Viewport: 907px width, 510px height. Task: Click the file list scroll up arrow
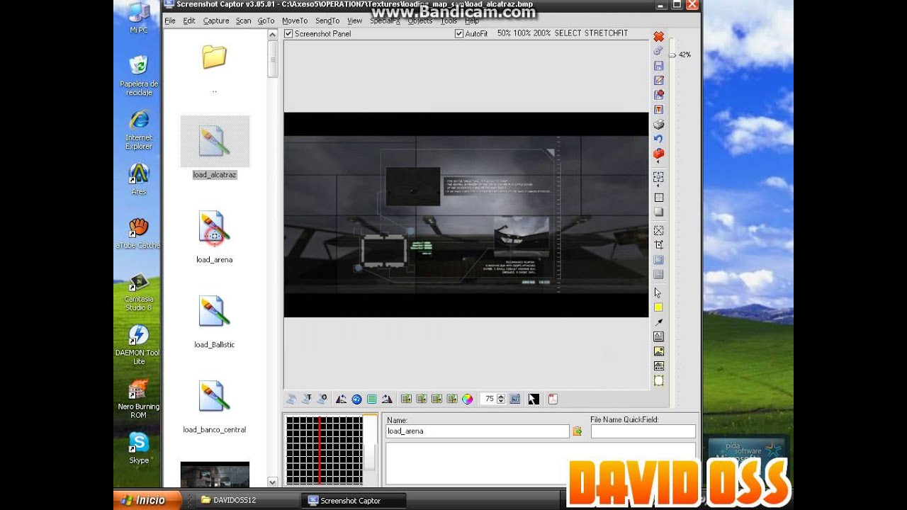tap(273, 36)
